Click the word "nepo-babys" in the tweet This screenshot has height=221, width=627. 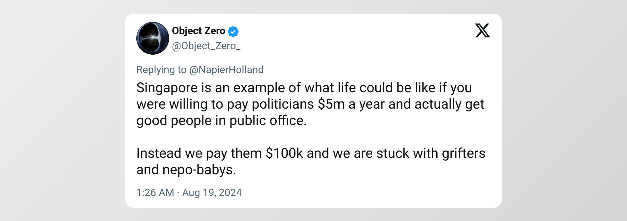(x=198, y=170)
